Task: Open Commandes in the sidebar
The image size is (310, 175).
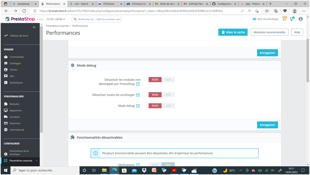Action: pos(17,57)
